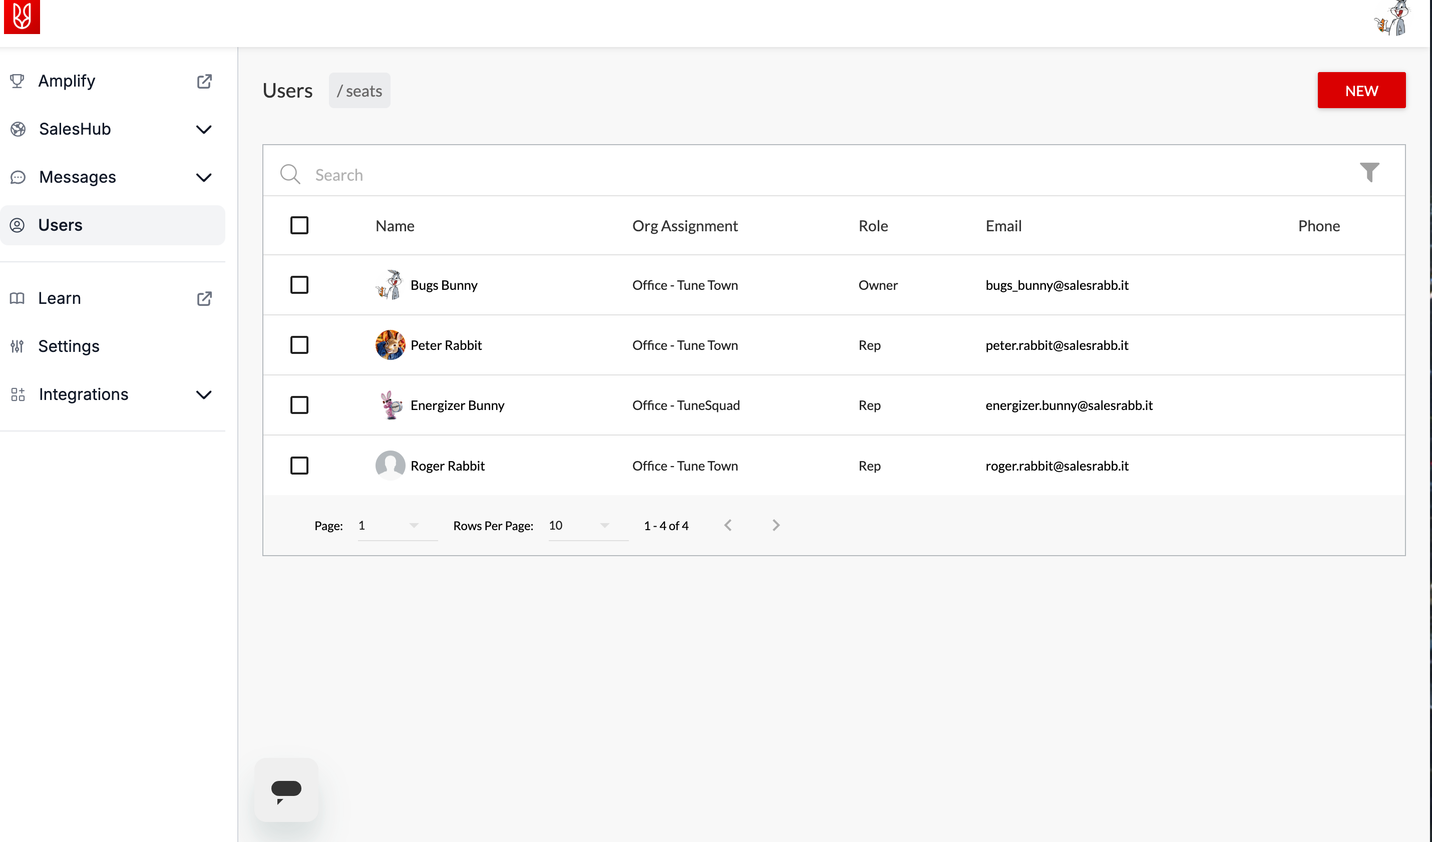The height and width of the screenshot is (842, 1432).
Task: Click the chat bubble widget at bottom left
Action: click(286, 790)
